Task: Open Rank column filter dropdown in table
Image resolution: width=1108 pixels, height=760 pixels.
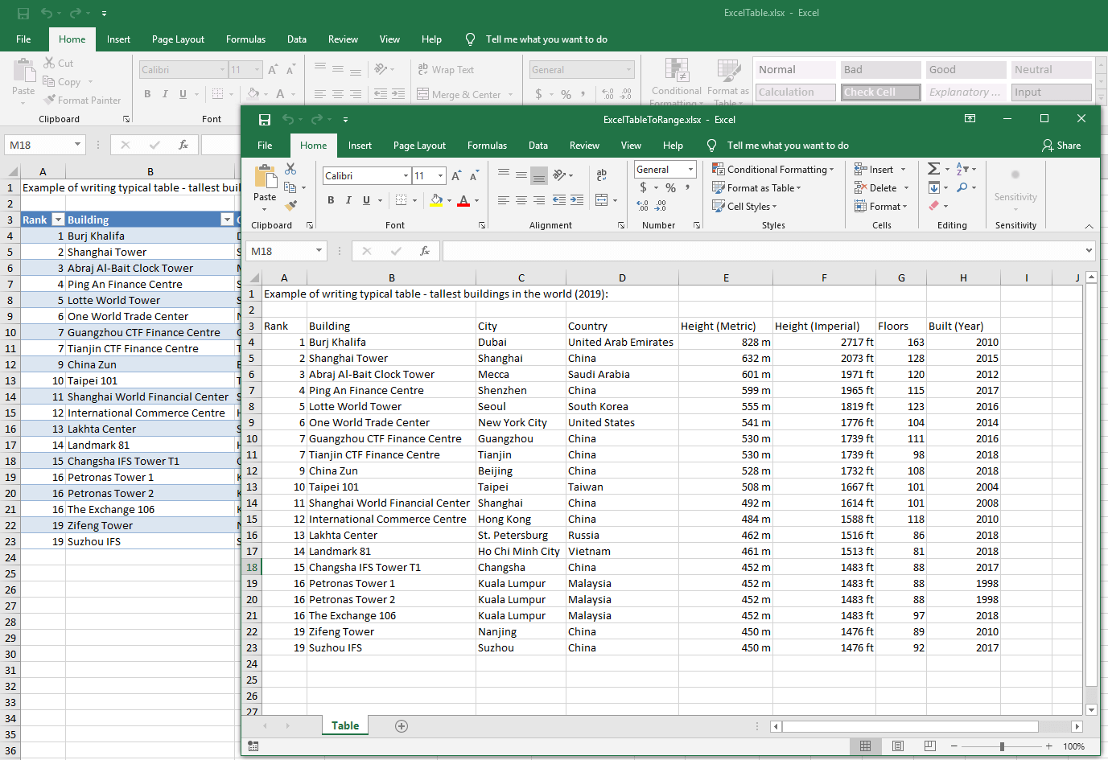Action: [x=58, y=220]
